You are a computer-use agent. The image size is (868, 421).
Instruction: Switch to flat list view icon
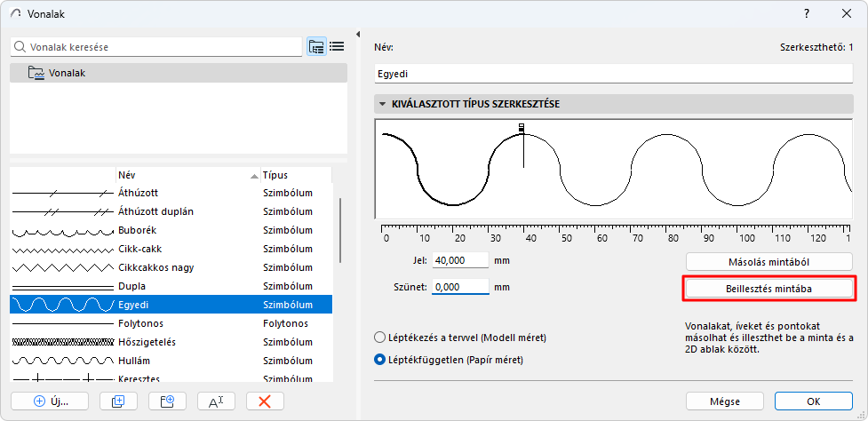[337, 47]
